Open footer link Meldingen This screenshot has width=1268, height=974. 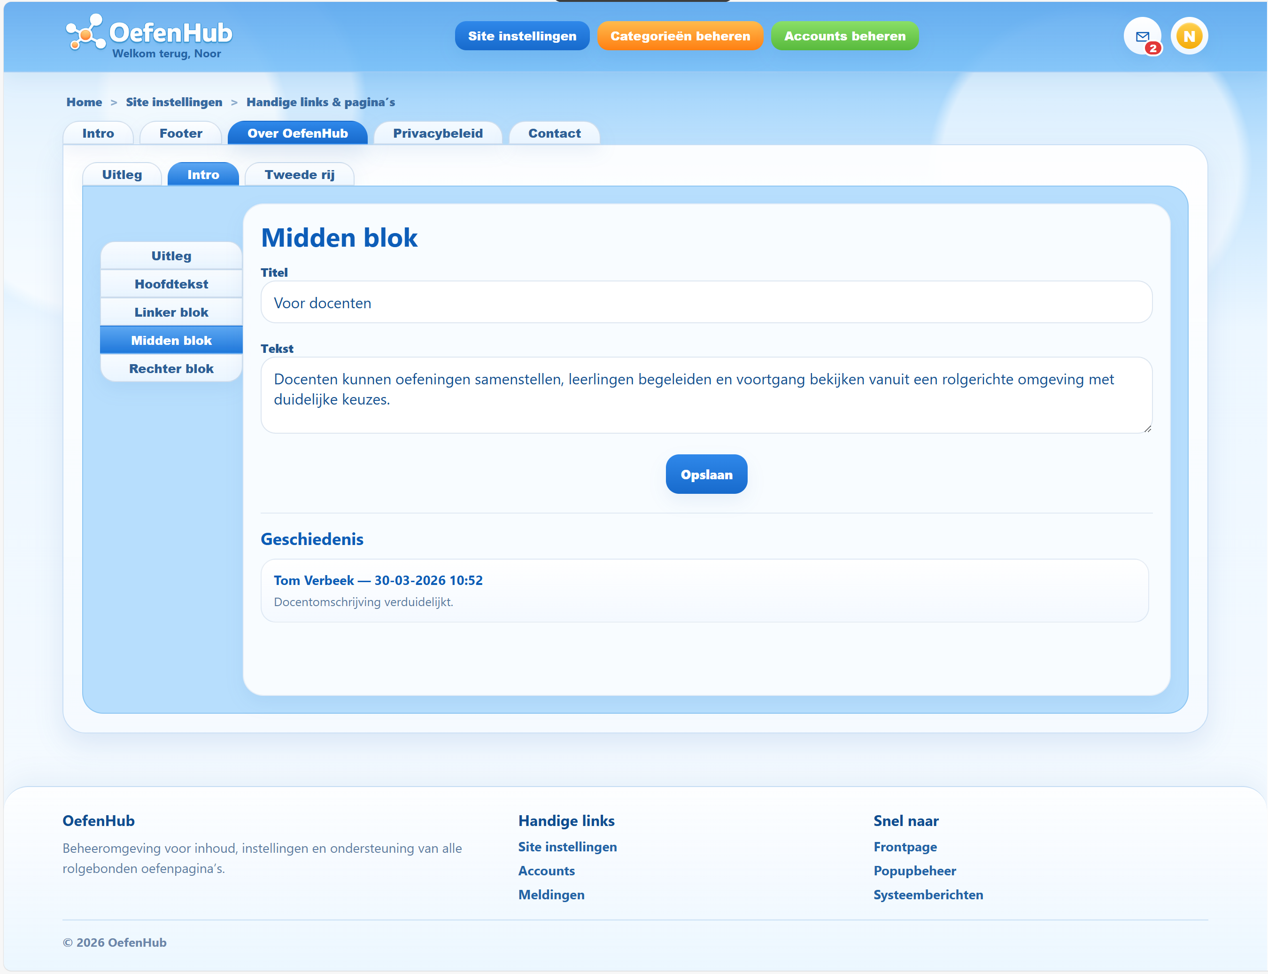coord(551,895)
